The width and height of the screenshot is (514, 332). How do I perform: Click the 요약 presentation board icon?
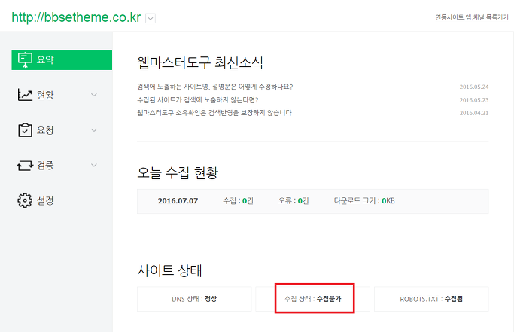point(25,59)
